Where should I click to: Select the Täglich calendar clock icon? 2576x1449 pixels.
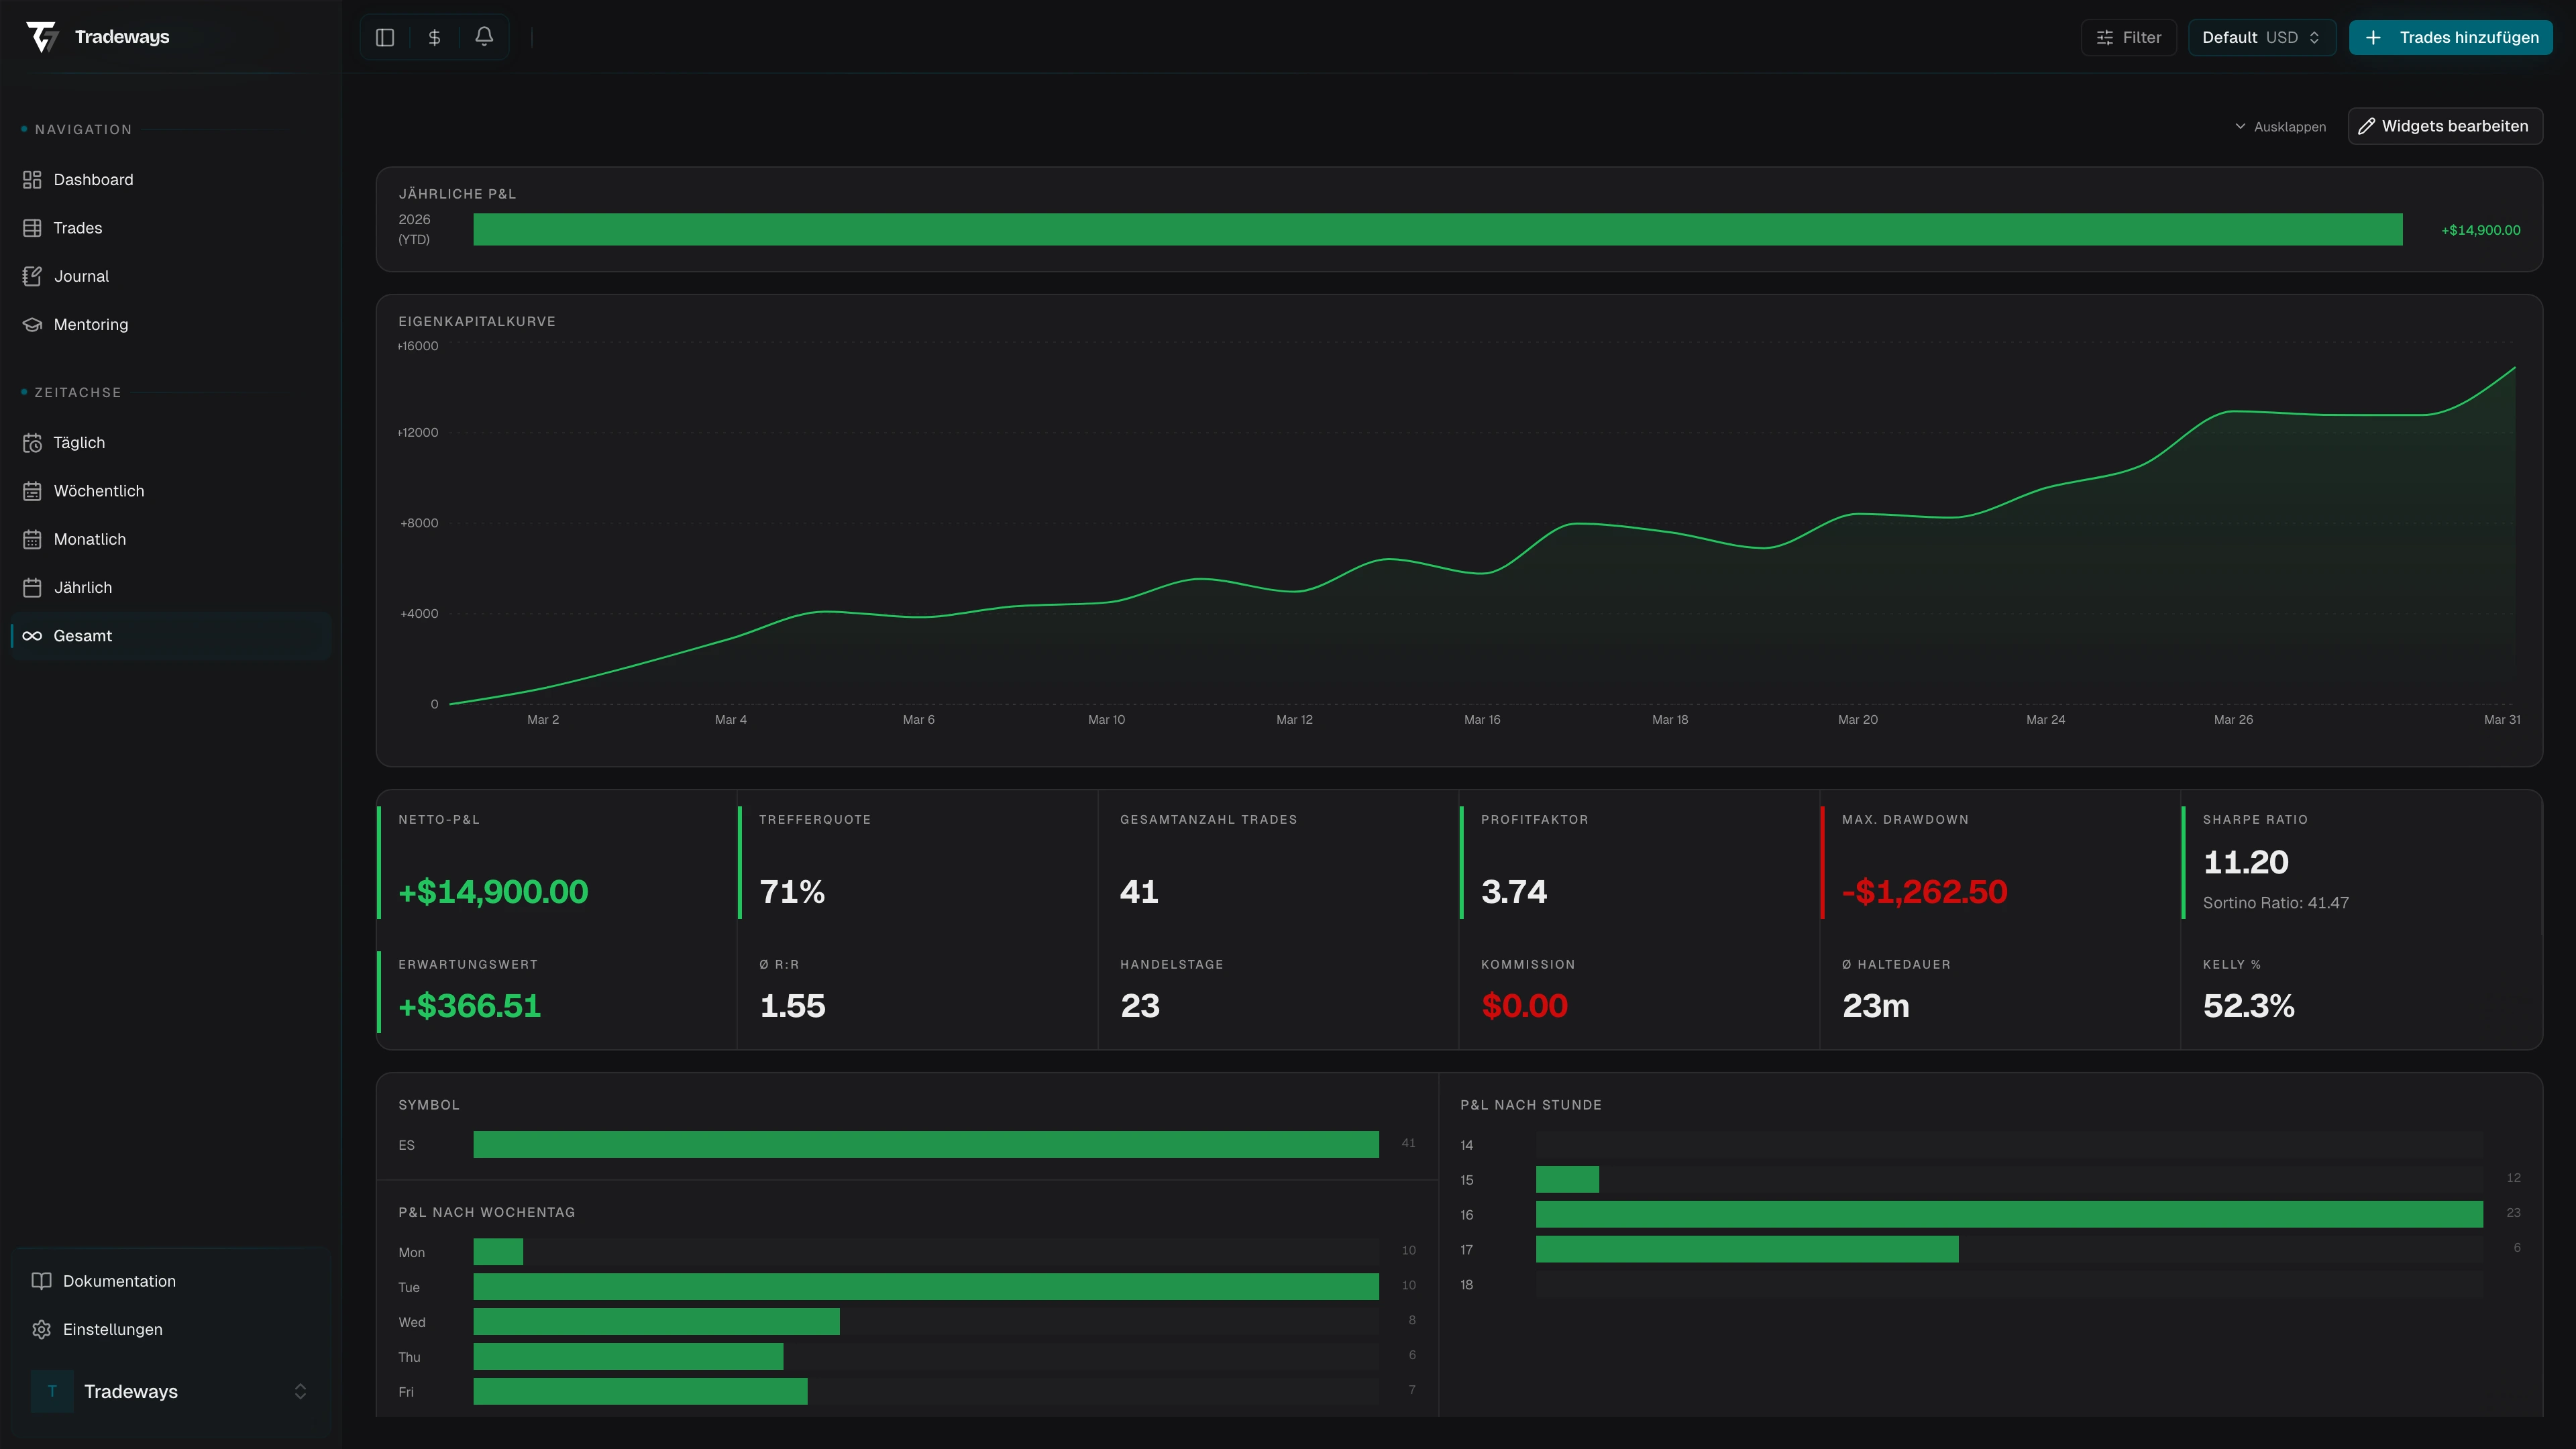(32, 443)
